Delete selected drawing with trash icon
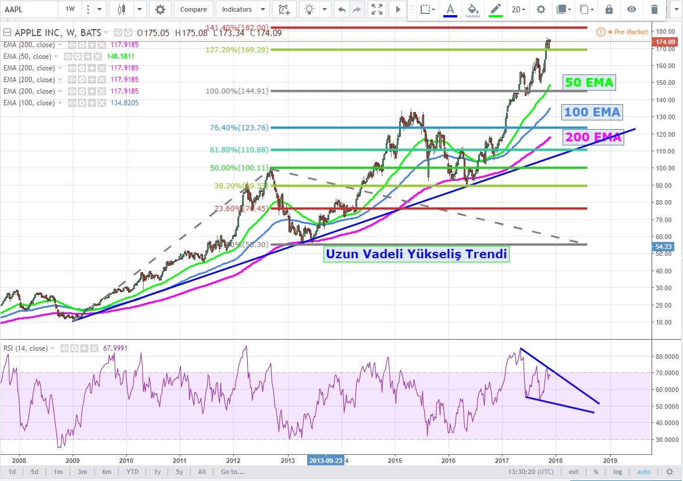Image resolution: width=683 pixels, height=481 pixels. coord(654,9)
